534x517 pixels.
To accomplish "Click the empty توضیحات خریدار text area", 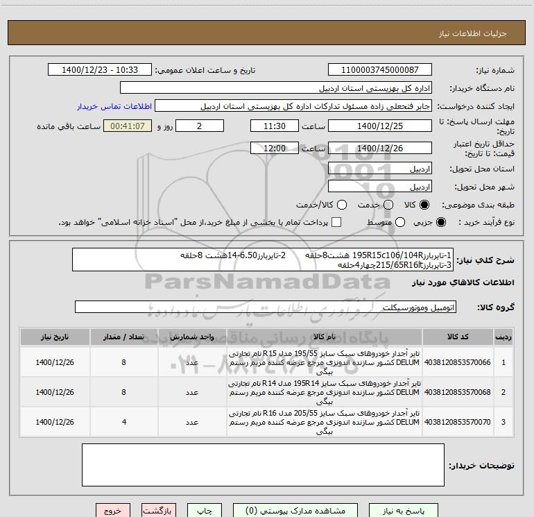I will coord(263,465).
